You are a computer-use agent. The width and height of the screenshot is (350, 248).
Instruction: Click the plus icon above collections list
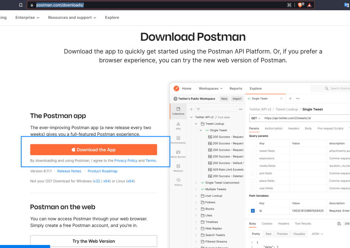point(191,109)
